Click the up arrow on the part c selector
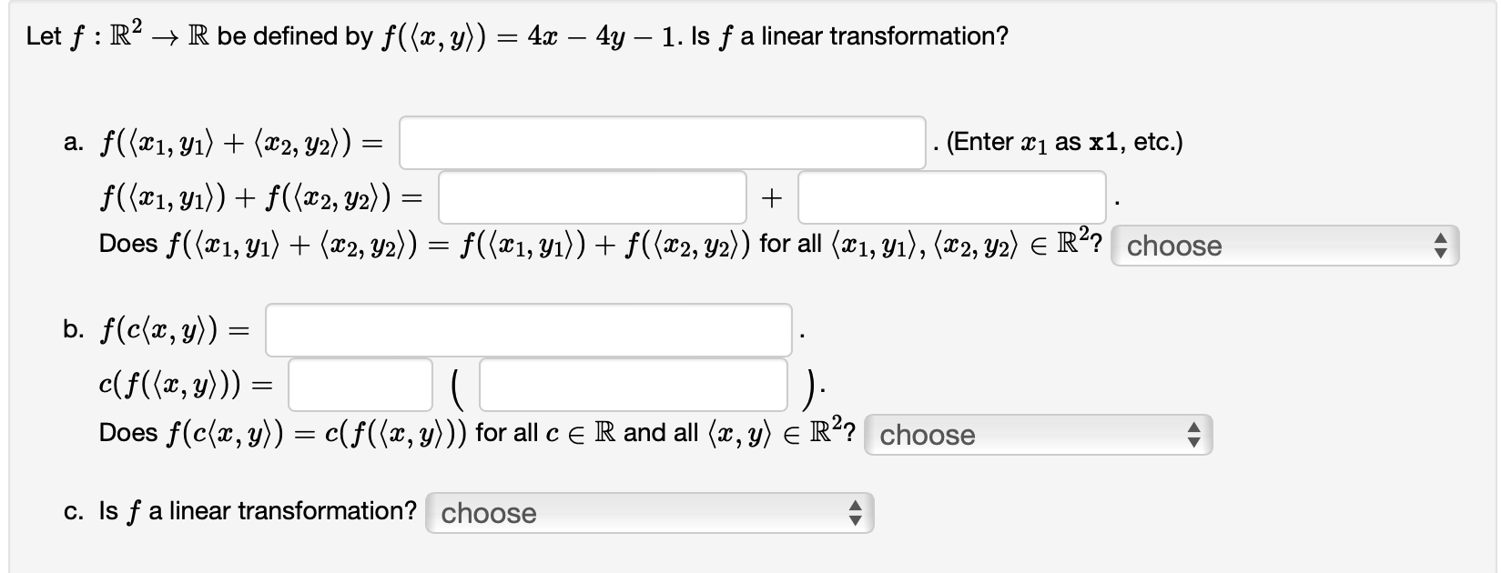 pyautogui.click(x=854, y=507)
